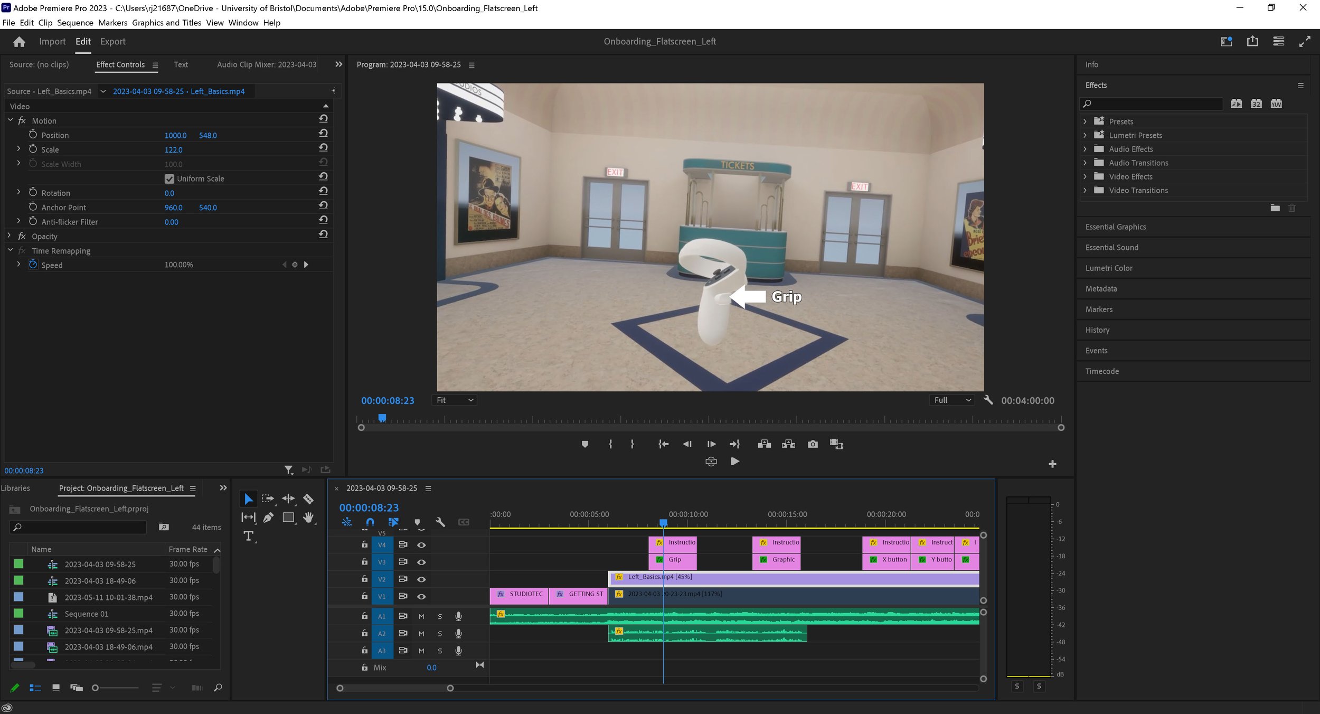Click the icon size zoom slider in Project panel
This screenshot has height=714, width=1320.
pos(115,688)
